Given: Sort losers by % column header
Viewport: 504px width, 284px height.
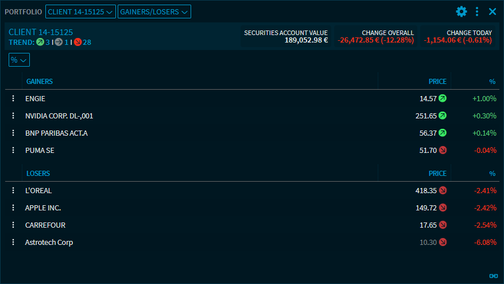Looking at the screenshot, I should coord(492,174).
